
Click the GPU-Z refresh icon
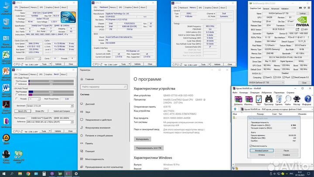tap(304, 8)
